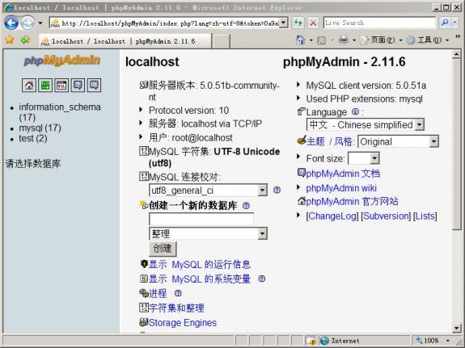Click the vertical scrollbar thumb
This screenshot has height=348, width=465.
(457, 145)
